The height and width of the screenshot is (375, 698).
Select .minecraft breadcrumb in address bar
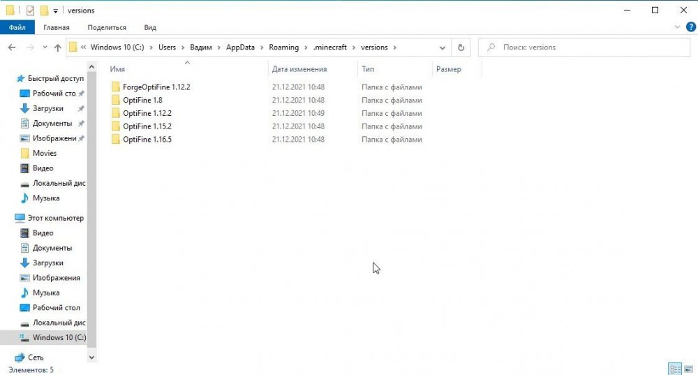(x=330, y=47)
